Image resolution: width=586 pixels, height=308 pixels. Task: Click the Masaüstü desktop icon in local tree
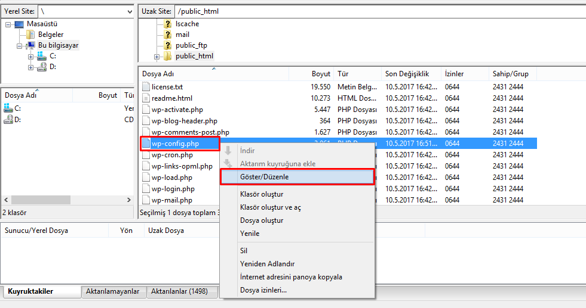pos(19,24)
